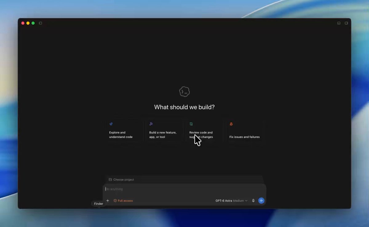Select the 'Review code and suggest changes' card
Image resolution: width=369 pixels, height=227 pixels.
204,130
